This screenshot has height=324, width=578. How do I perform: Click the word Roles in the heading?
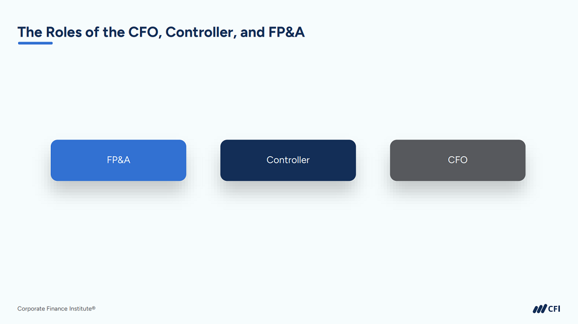click(x=64, y=33)
